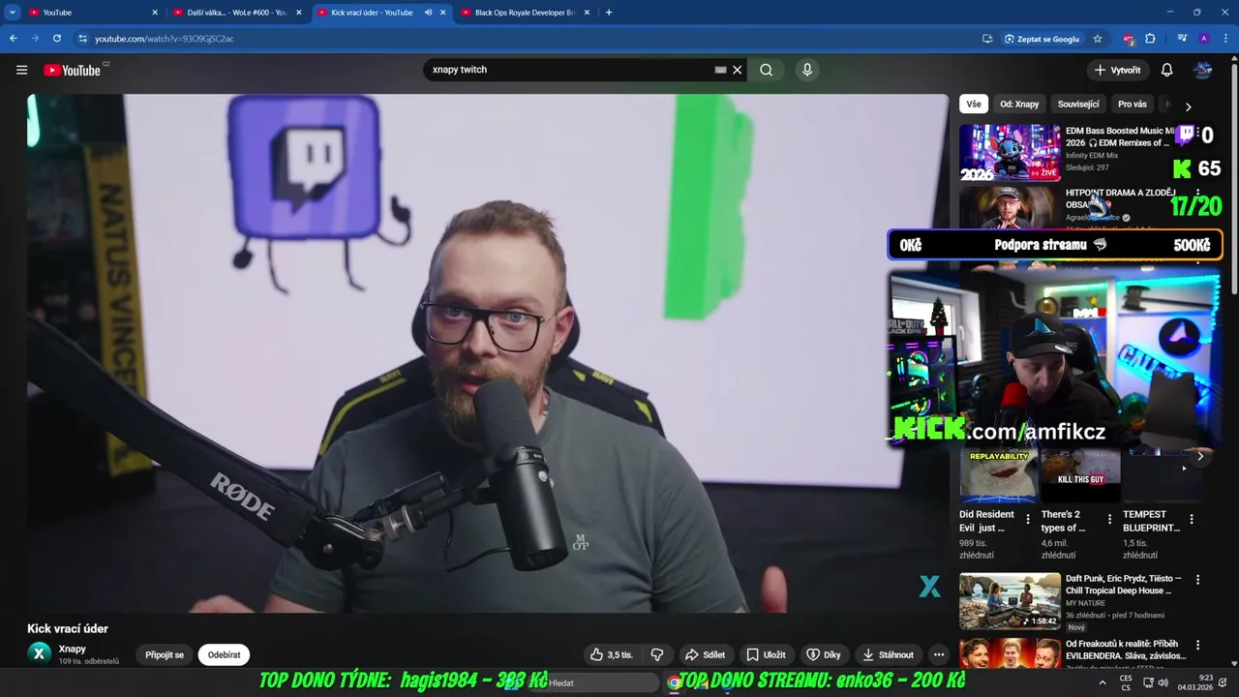Click the Odebírat subscribe button
Screen dimensions: 1239x697
(x=224, y=655)
